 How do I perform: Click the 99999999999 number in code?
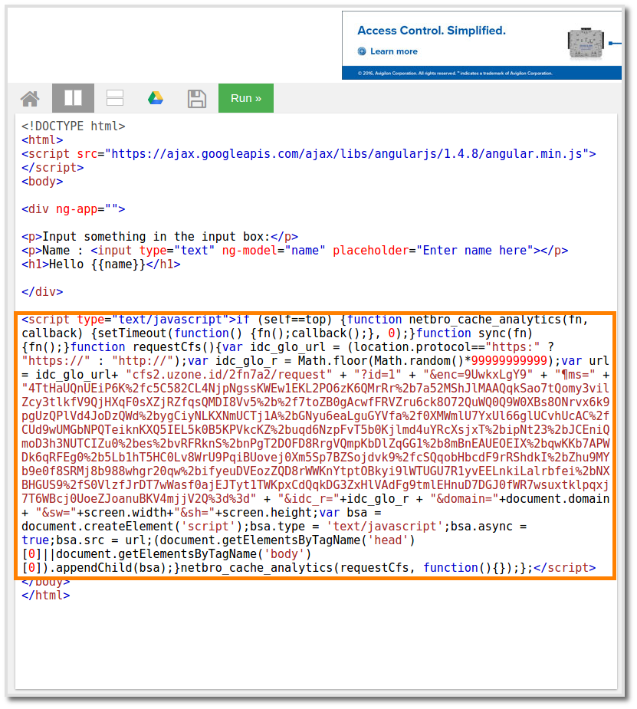(x=509, y=361)
